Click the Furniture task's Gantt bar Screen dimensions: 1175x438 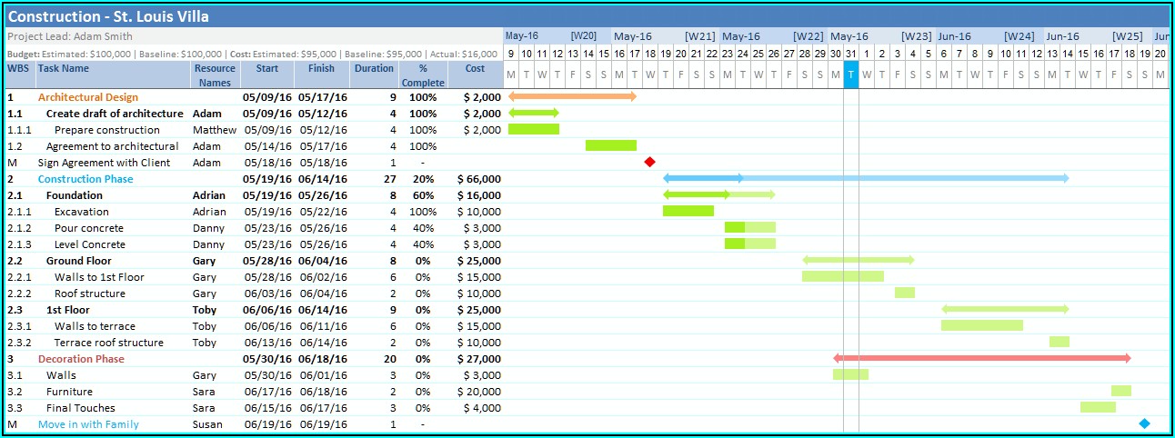coord(1120,391)
